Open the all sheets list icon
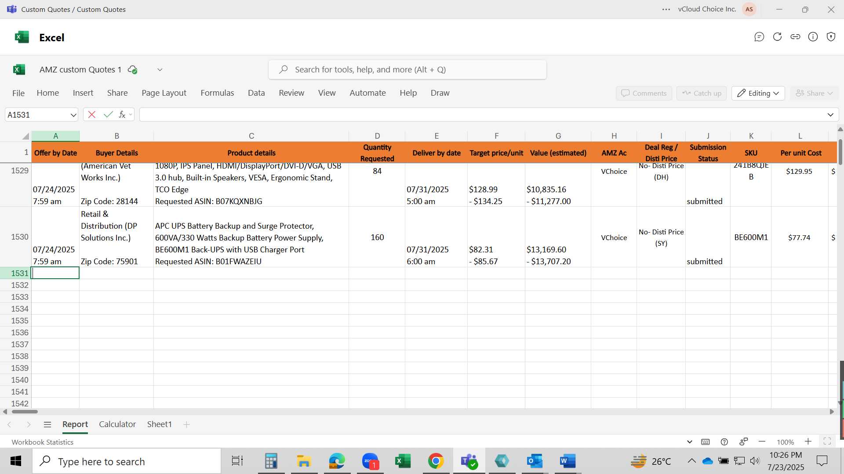This screenshot has width=844, height=474. tap(47, 424)
